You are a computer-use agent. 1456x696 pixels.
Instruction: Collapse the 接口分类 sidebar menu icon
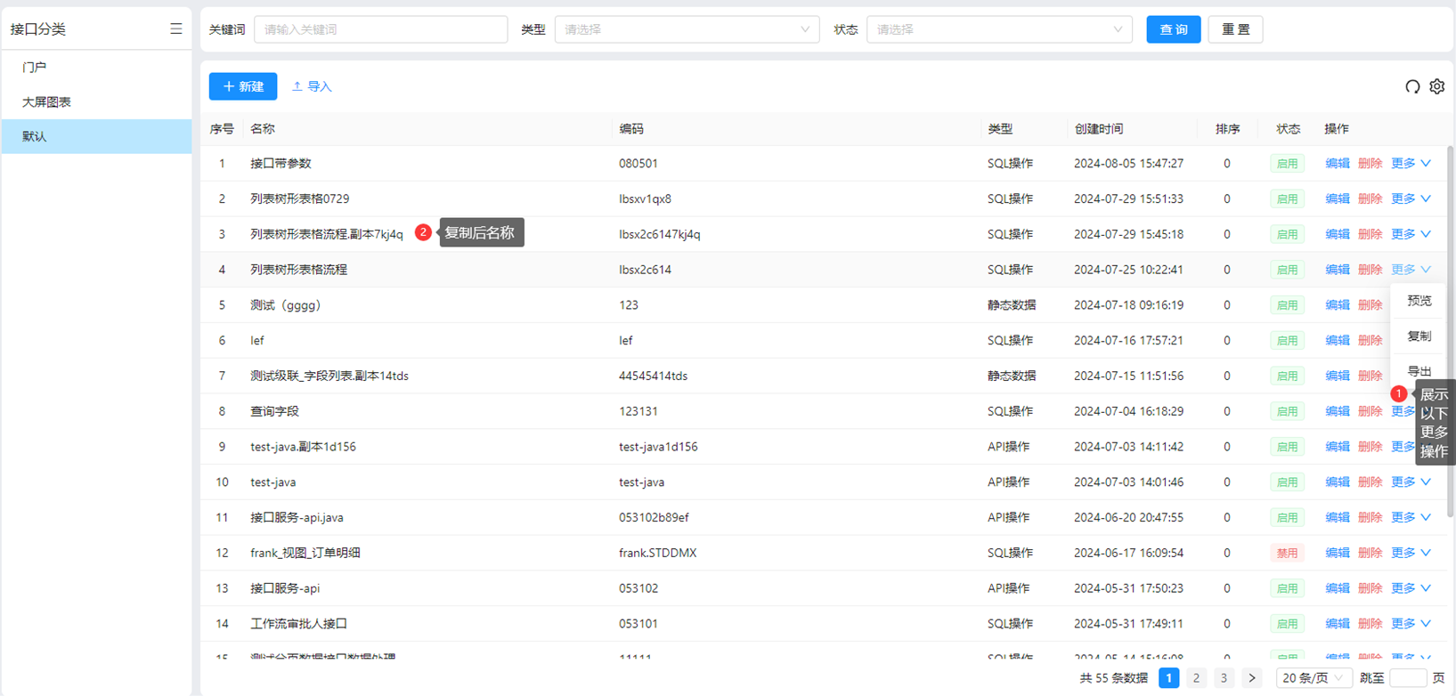click(x=175, y=29)
